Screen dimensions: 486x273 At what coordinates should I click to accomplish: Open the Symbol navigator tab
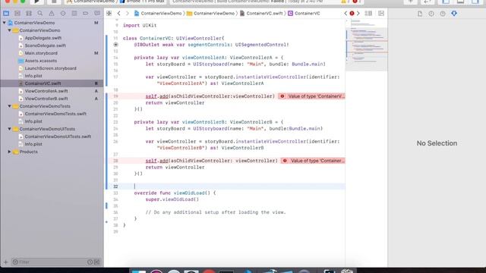[x=29, y=14]
